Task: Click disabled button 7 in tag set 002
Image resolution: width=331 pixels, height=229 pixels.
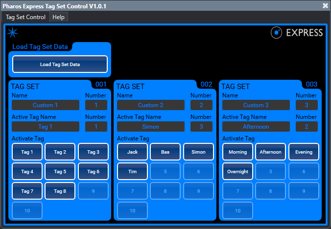Action: [x=132, y=191]
